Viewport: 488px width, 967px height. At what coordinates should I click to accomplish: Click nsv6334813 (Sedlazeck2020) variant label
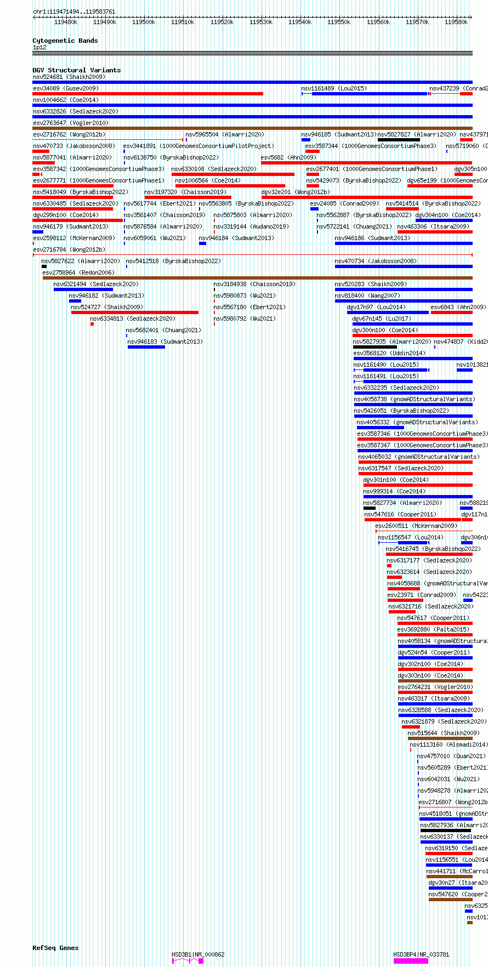133,318
